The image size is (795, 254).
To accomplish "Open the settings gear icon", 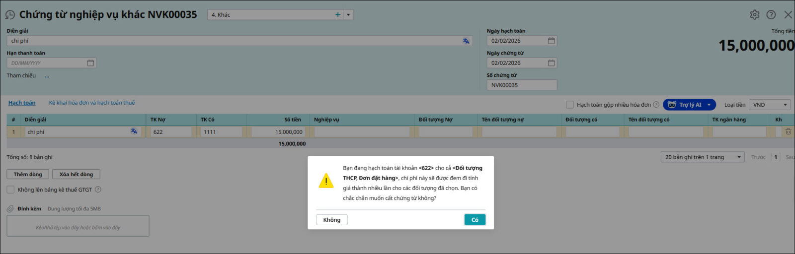I will [x=754, y=15].
